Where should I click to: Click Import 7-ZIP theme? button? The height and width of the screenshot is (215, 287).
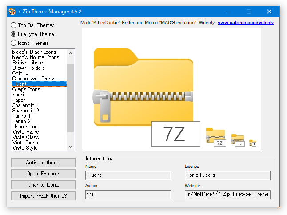click(x=43, y=196)
